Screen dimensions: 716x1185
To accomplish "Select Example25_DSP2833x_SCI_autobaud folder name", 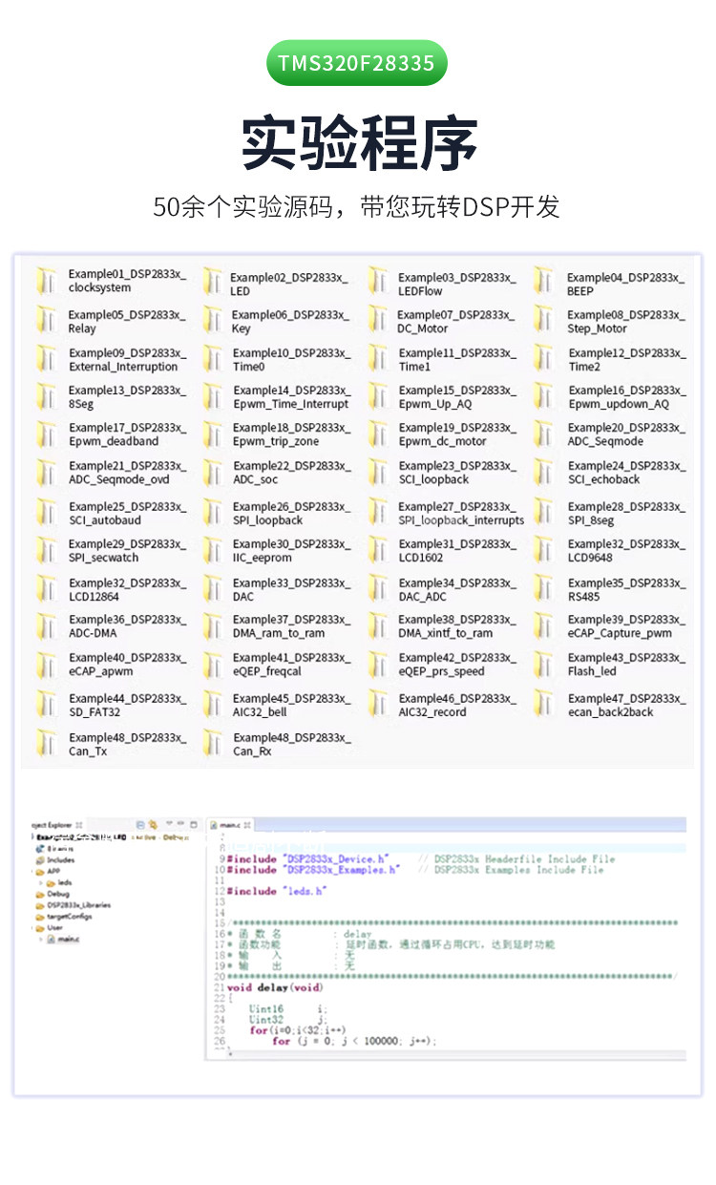I will click(127, 514).
